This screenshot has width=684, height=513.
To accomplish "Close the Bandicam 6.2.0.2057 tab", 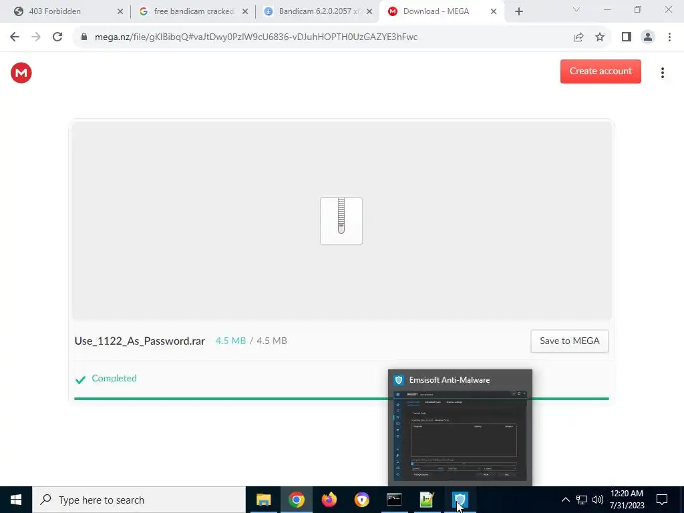I will [369, 11].
